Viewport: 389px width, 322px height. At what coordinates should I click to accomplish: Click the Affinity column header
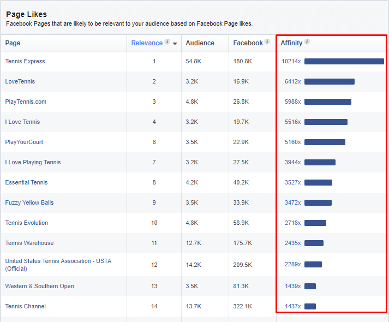(x=291, y=43)
